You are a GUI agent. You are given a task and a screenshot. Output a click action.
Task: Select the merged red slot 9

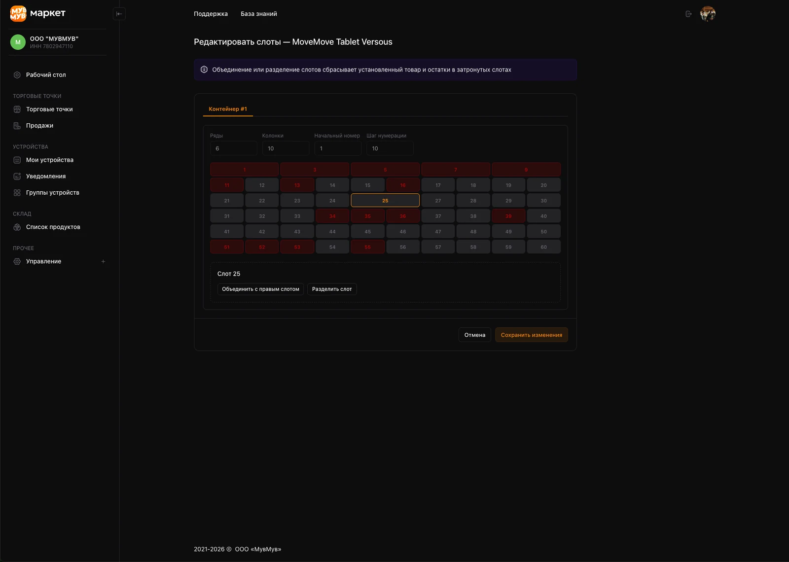click(526, 170)
